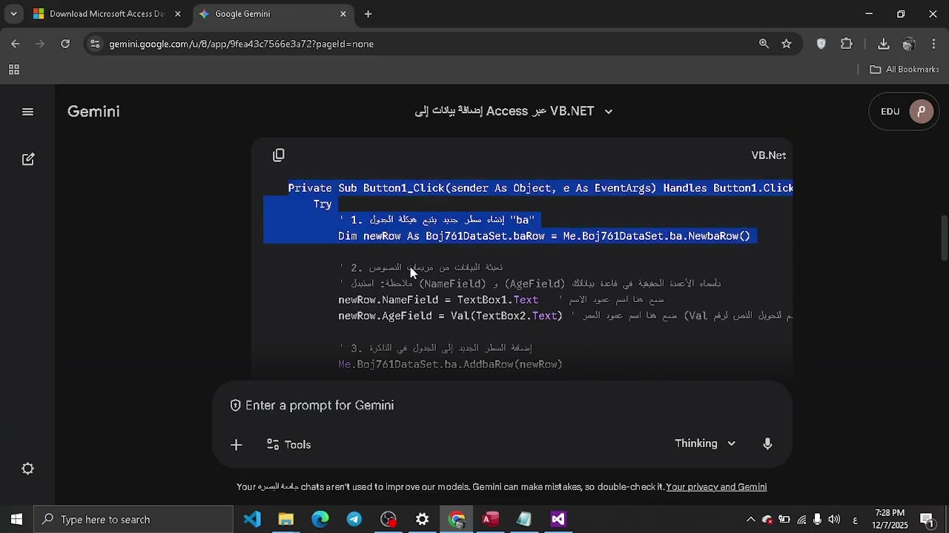The width and height of the screenshot is (949, 533).
Task: Open browser downloads
Action: pyautogui.click(x=883, y=44)
